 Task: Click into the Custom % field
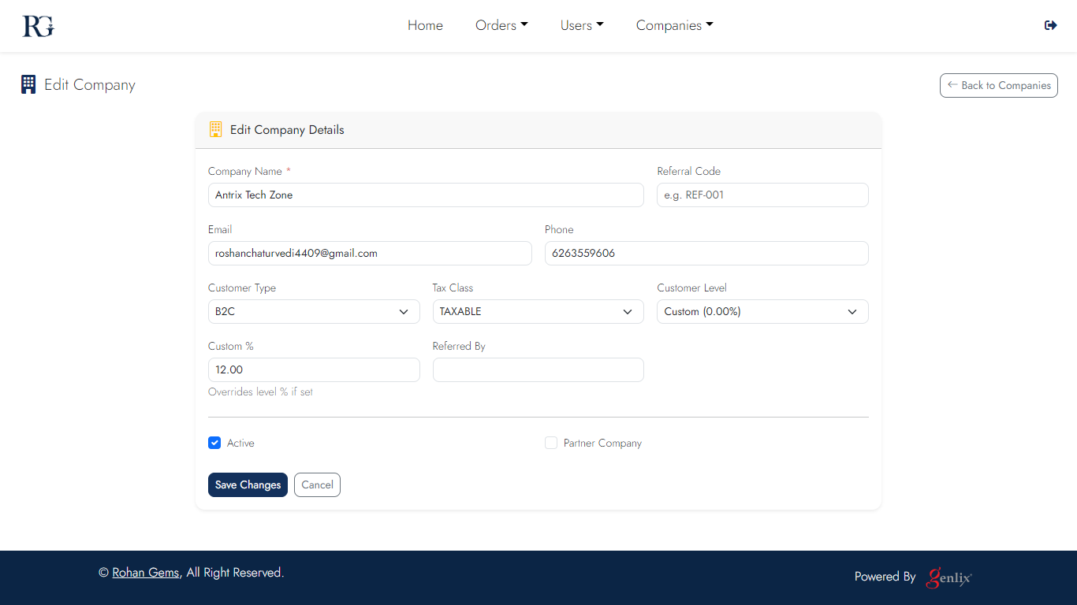coord(314,369)
